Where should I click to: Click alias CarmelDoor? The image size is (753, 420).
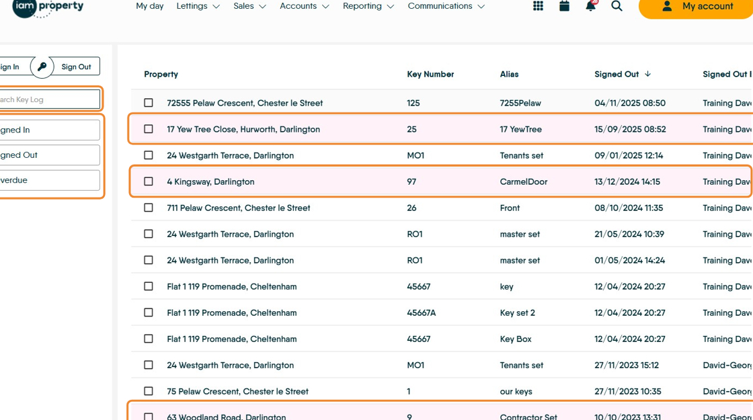coord(524,181)
